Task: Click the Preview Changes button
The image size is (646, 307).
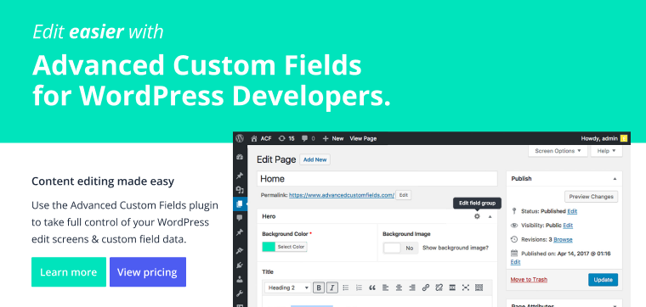Action: coord(592,197)
